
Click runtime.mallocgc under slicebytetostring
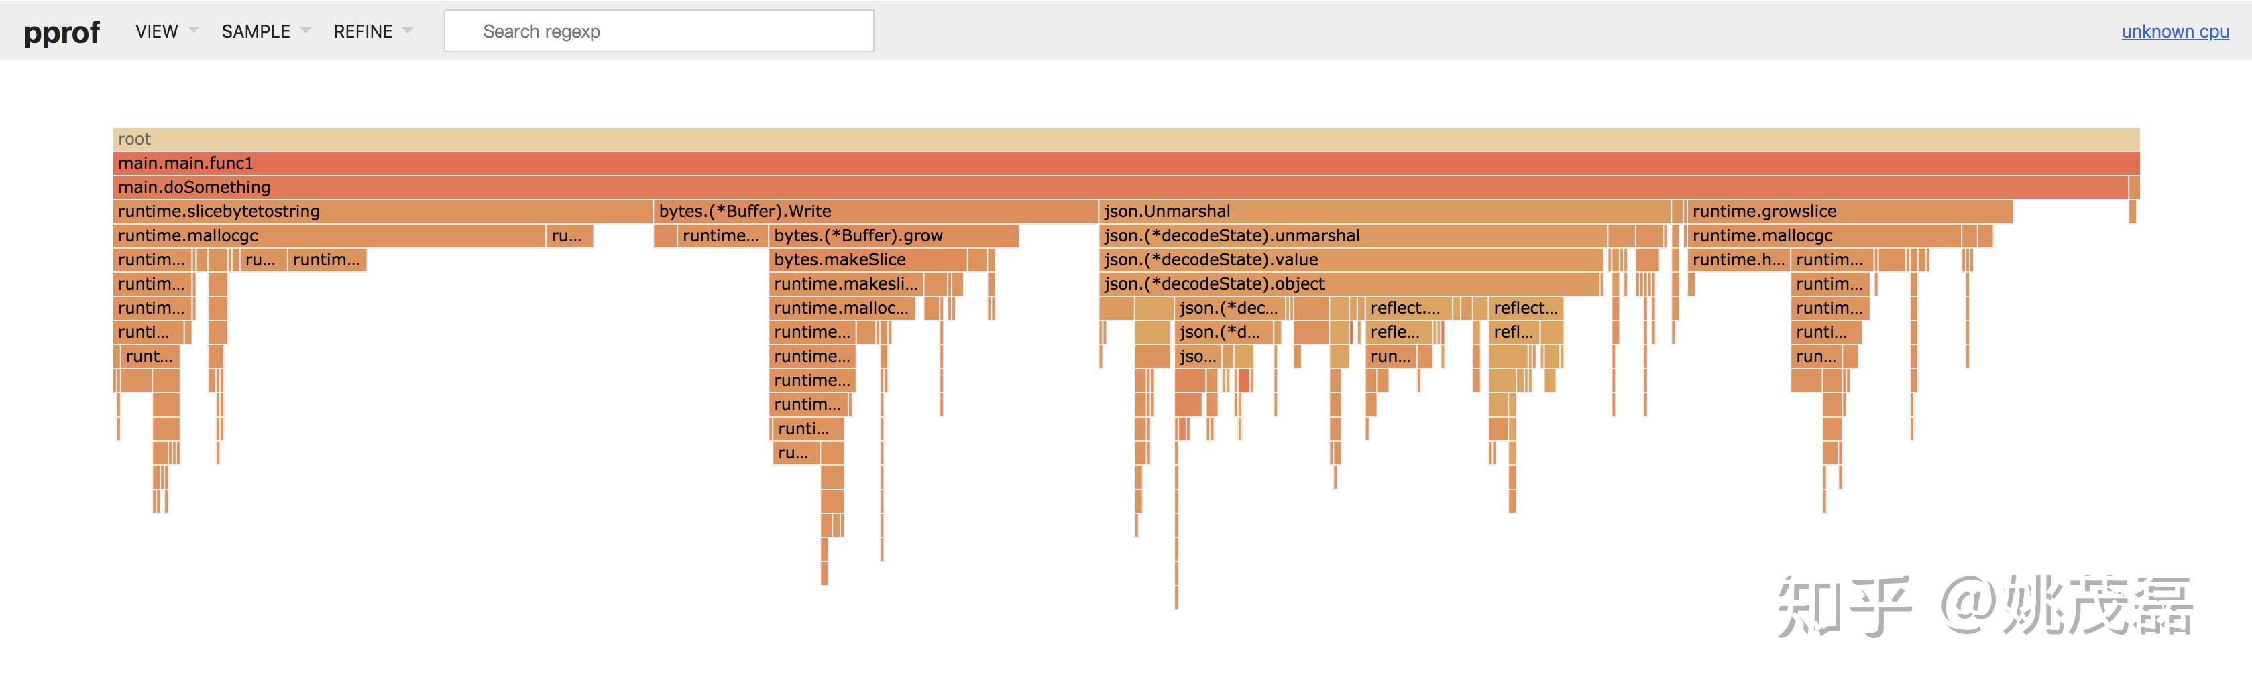pyautogui.click(x=329, y=236)
